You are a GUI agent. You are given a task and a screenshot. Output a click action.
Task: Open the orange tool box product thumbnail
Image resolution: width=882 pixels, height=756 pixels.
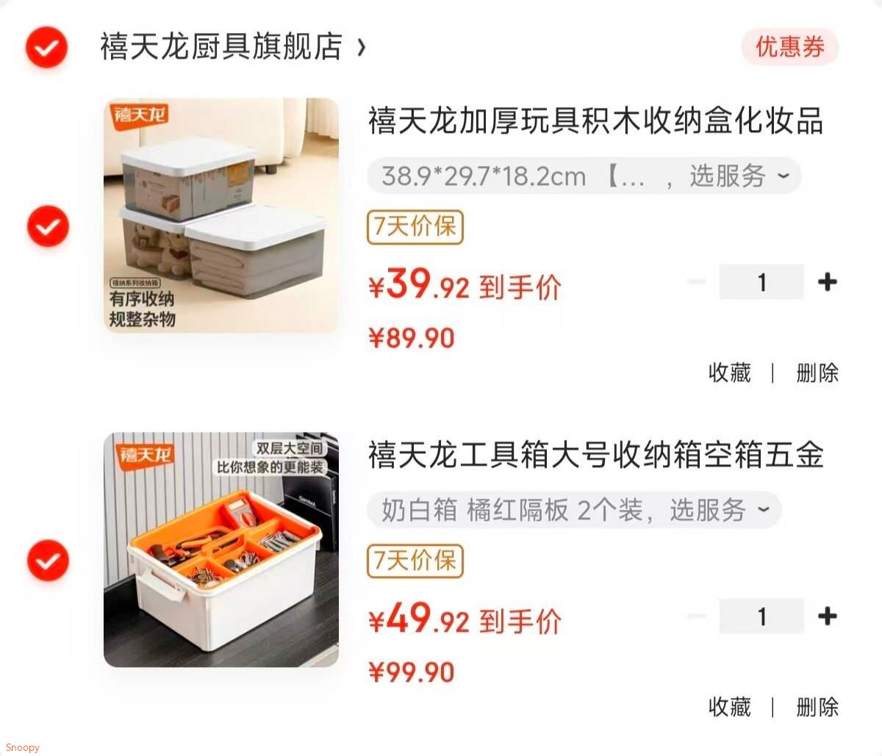point(221,550)
